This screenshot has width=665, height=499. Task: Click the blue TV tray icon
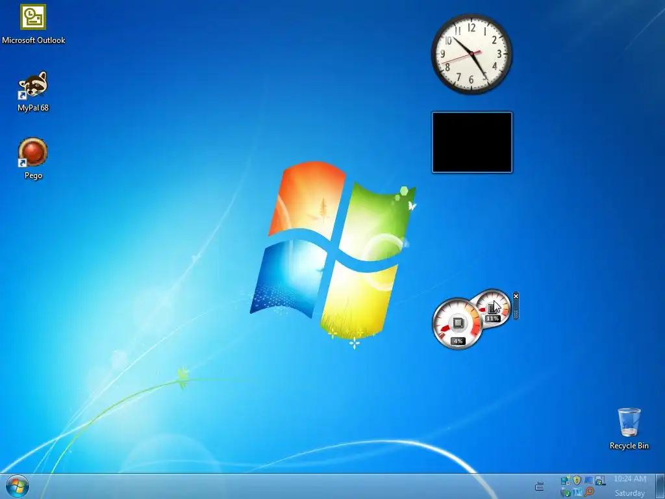click(x=577, y=493)
